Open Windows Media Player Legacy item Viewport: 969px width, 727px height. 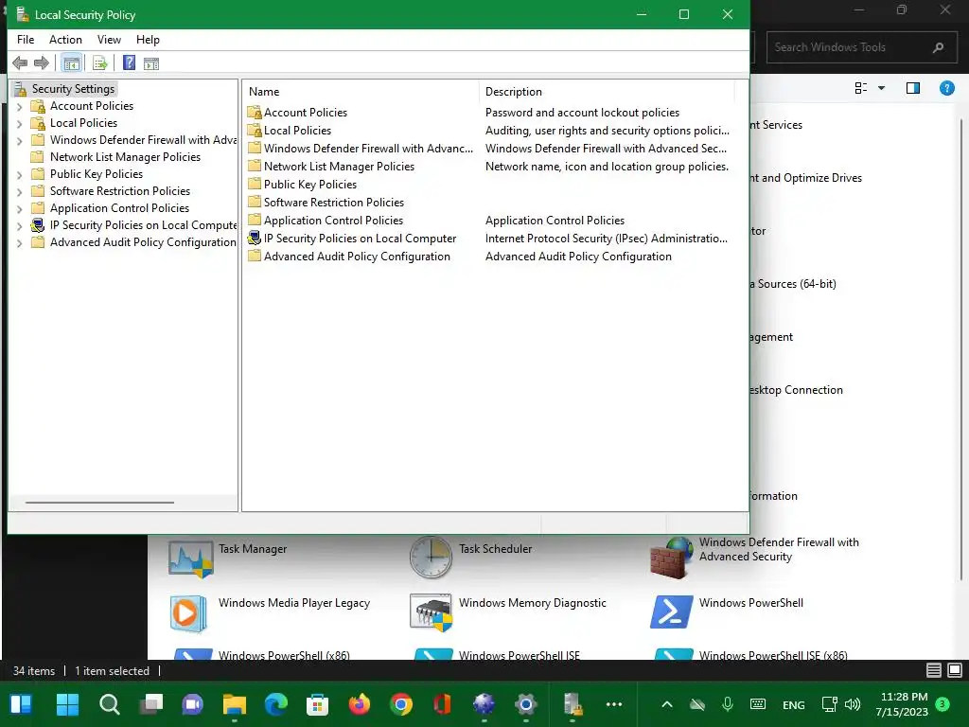pos(270,612)
